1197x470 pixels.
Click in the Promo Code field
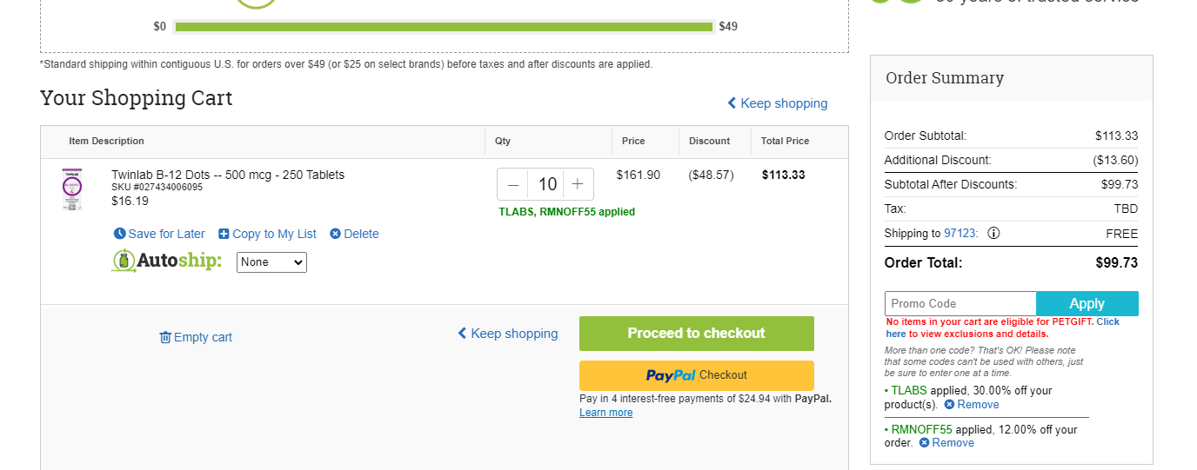pyautogui.click(x=960, y=303)
